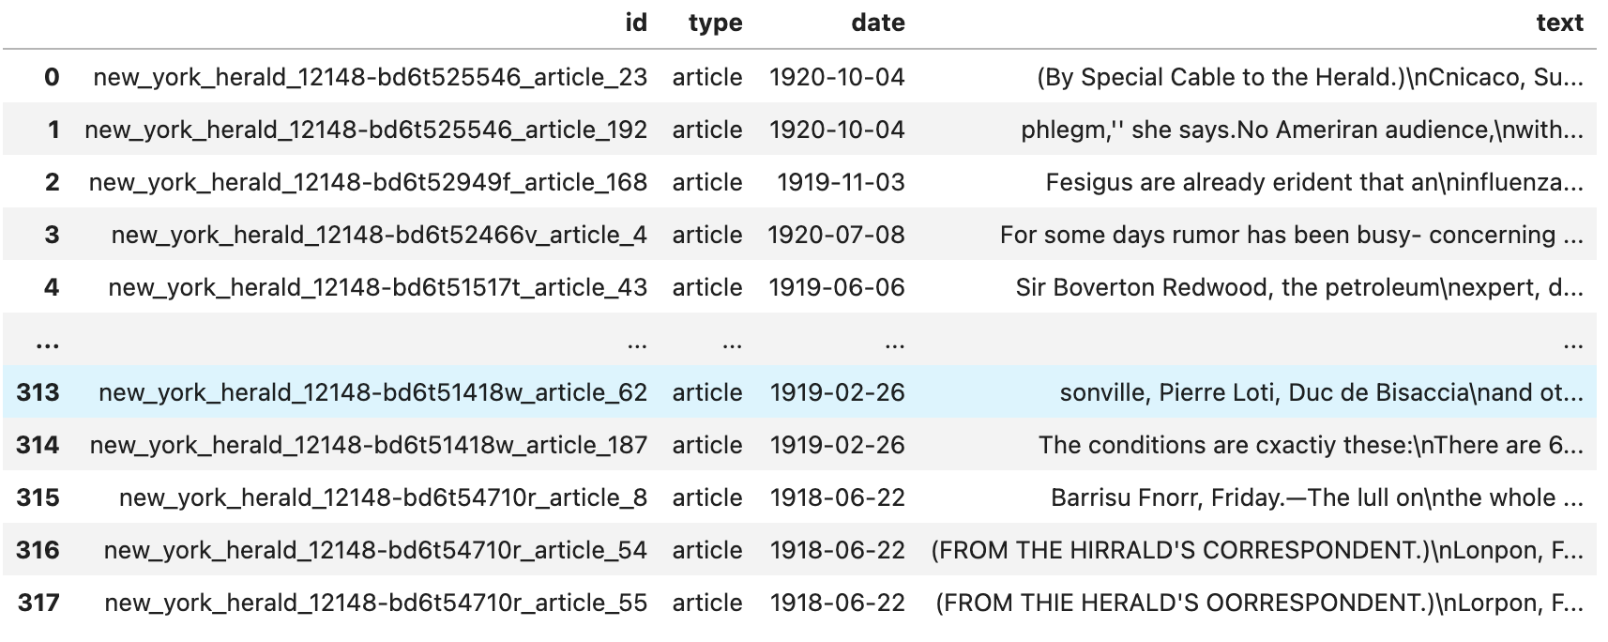Click id ending article_55

tap(376, 603)
